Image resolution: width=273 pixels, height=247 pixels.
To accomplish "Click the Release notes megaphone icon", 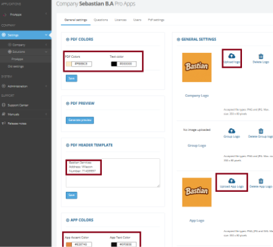I will [4, 123].
